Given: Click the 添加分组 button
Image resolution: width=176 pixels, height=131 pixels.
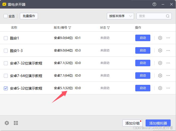Looking at the screenshot, I should click(x=133, y=123).
